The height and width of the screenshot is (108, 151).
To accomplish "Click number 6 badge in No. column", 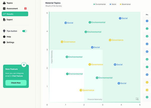I will pos(147,59).
